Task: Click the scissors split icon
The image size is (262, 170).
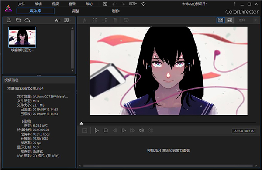Action: click(x=84, y=20)
